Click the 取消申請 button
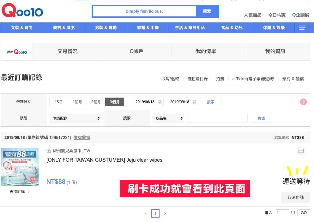The height and width of the screenshot is (222, 314). pyautogui.click(x=296, y=198)
